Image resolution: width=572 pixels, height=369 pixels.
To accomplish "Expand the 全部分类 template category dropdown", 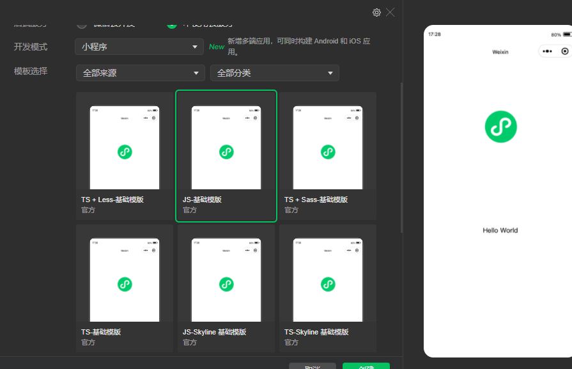I will click(275, 73).
